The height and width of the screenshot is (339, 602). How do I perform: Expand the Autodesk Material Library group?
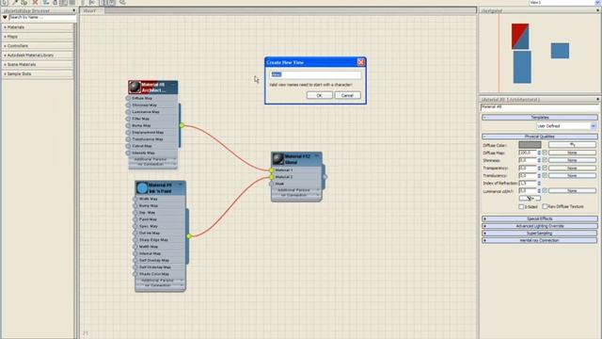pyautogui.click(x=38, y=56)
